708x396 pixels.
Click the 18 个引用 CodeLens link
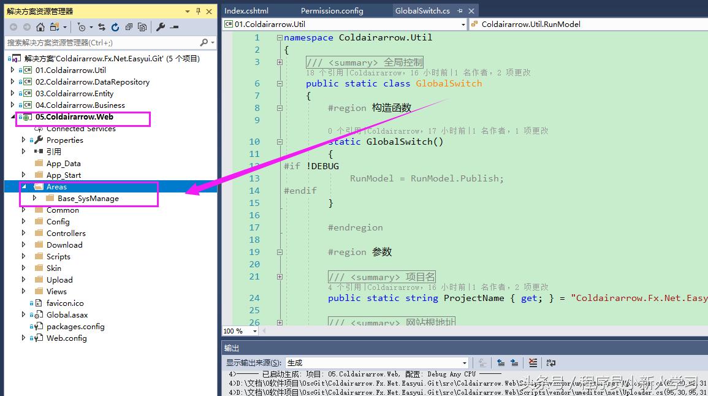[x=325, y=72]
